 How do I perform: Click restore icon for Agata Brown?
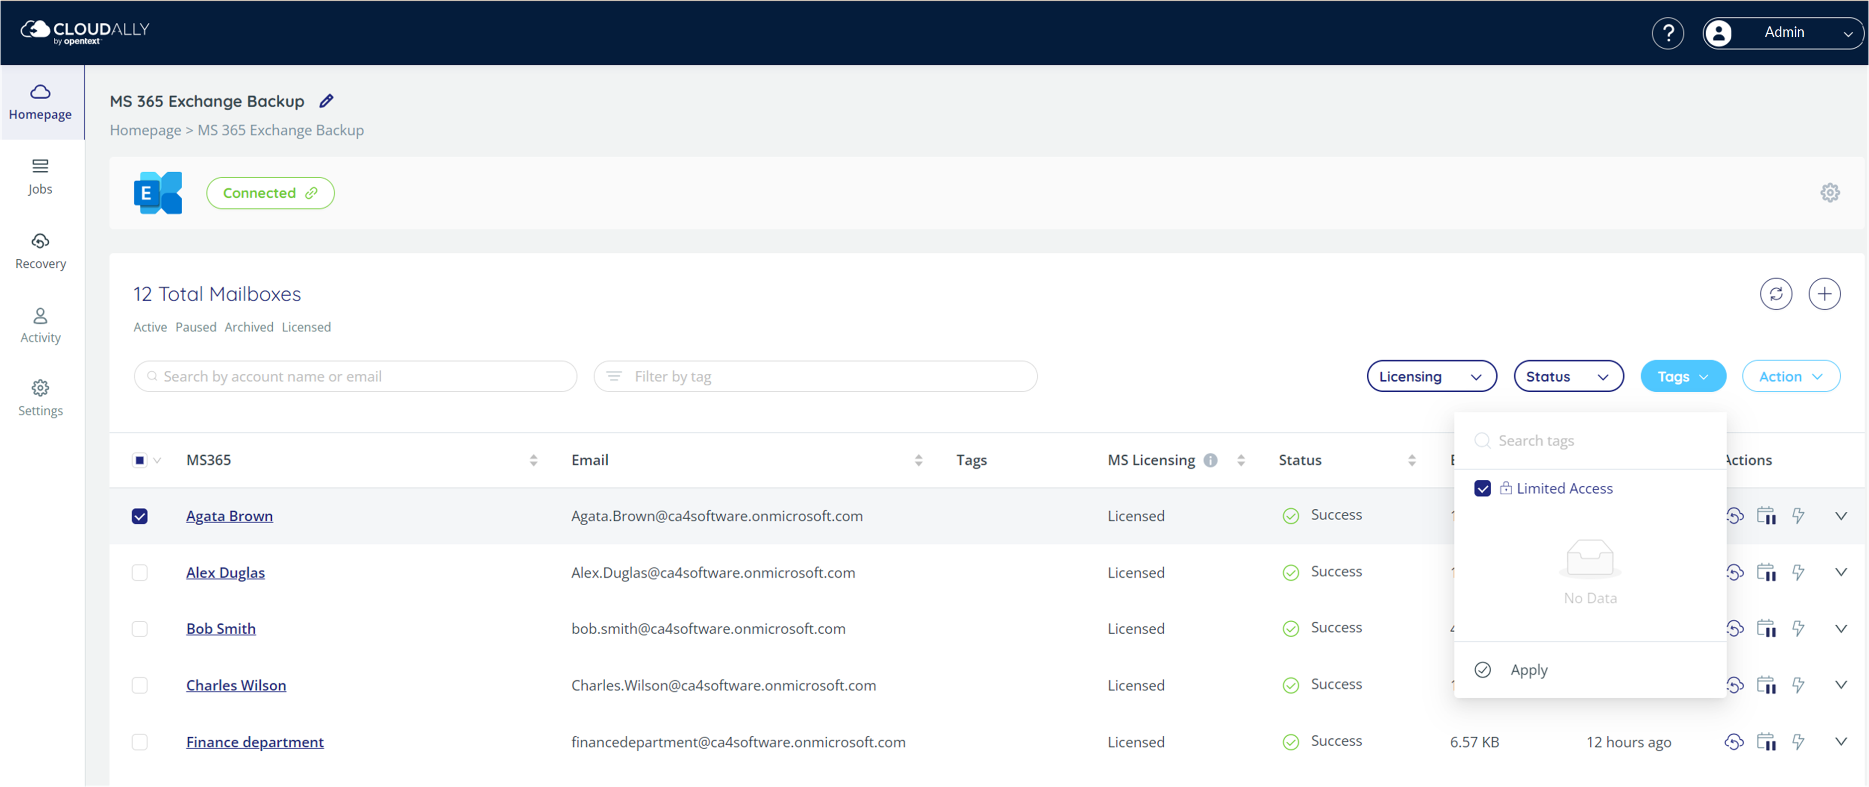tap(1735, 516)
